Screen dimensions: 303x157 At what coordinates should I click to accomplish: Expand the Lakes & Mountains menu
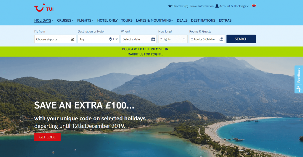tap(154, 20)
